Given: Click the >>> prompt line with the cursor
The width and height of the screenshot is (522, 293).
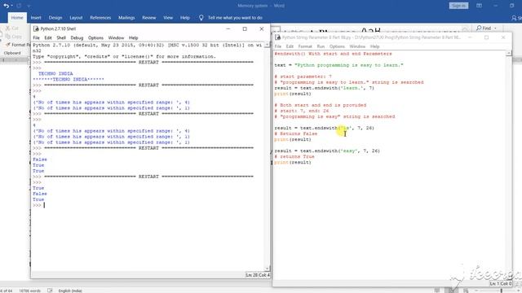Looking at the screenshot, I should coord(39,205).
